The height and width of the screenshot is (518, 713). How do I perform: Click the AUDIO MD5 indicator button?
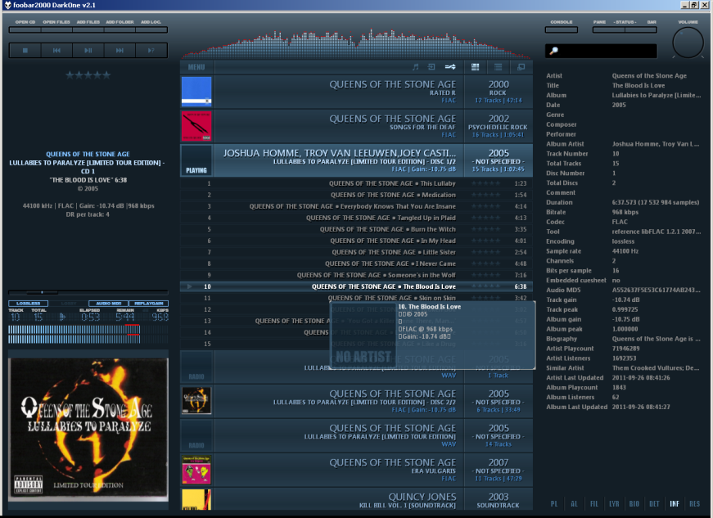109,303
